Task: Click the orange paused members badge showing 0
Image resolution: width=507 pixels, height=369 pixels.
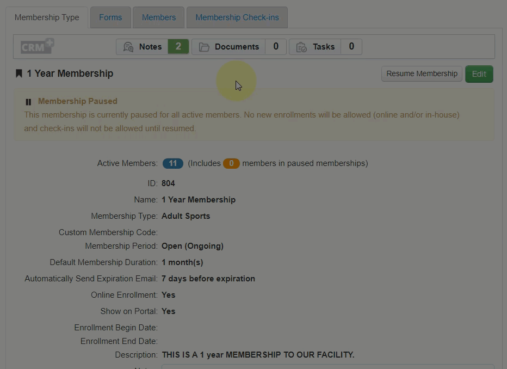Action: coord(231,163)
